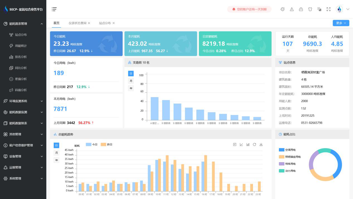Open system alerts via the warning triangle icon
Viewport: 353px width, 199px height.
coord(291,9)
